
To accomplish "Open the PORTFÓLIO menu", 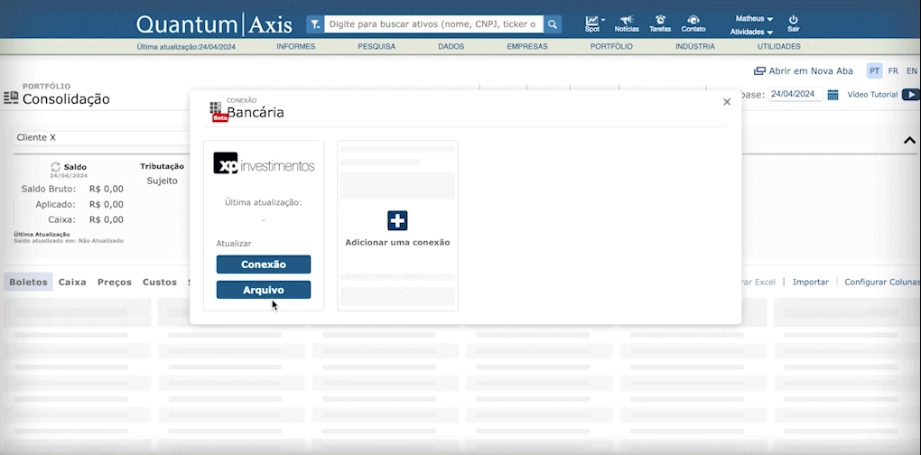I will coord(611,46).
